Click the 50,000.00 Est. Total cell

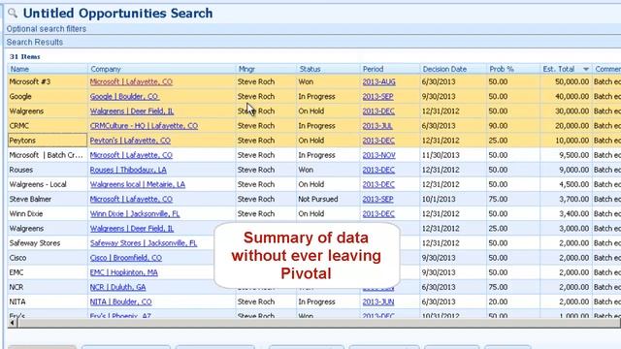point(566,81)
